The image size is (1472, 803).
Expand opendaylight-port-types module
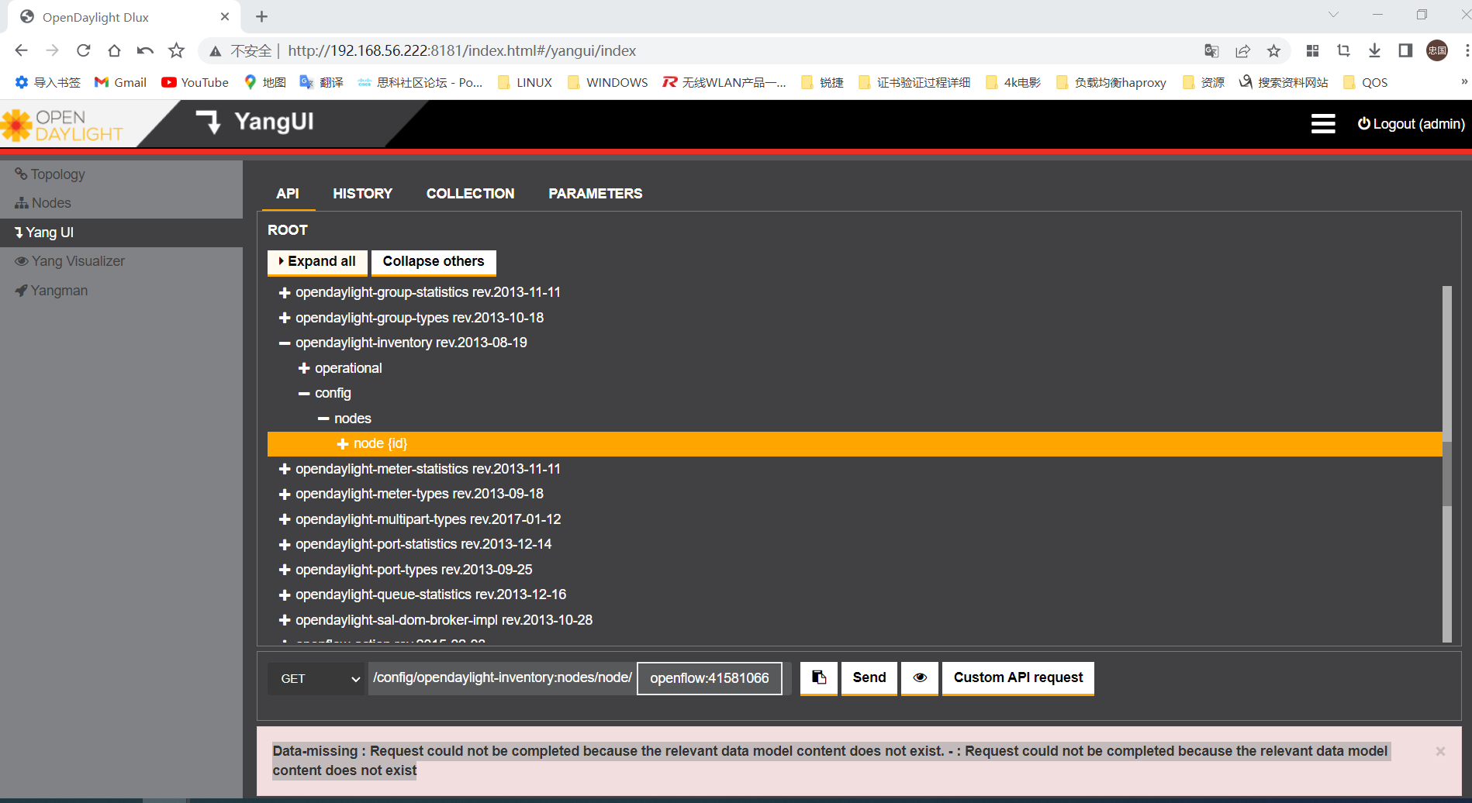[x=285, y=570]
